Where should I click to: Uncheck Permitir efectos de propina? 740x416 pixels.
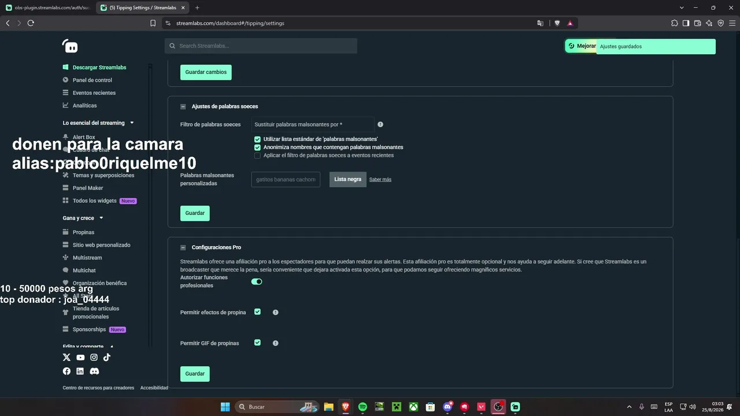pyautogui.click(x=257, y=312)
